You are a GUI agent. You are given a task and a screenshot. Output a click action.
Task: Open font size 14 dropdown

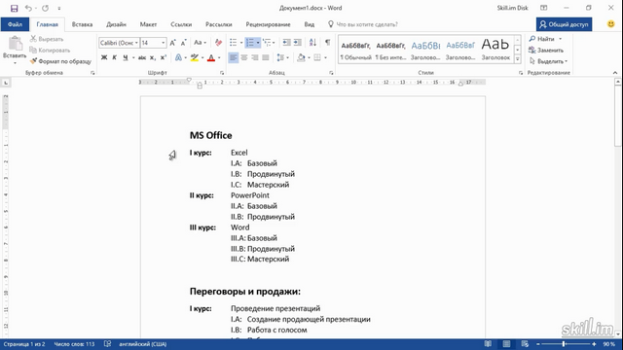[x=163, y=43]
